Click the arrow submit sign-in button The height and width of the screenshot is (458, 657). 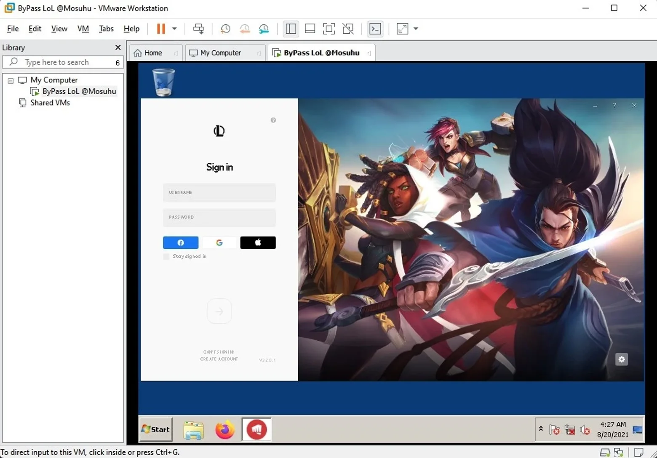click(219, 312)
